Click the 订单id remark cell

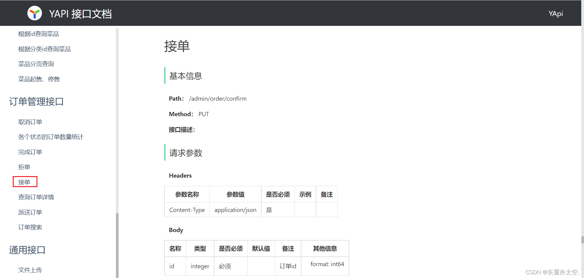tap(288, 266)
